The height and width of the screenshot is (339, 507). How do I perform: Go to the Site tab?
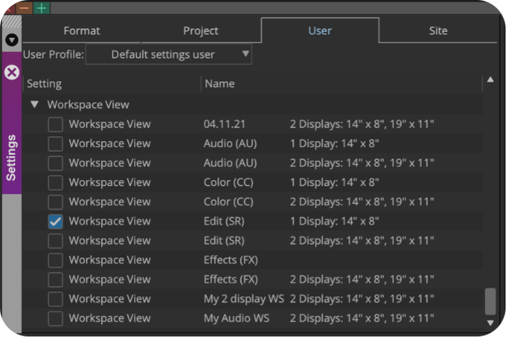click(438, 31)
